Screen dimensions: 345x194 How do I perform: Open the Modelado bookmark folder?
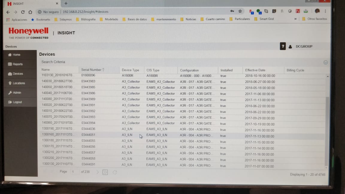[x=109, y=19]
